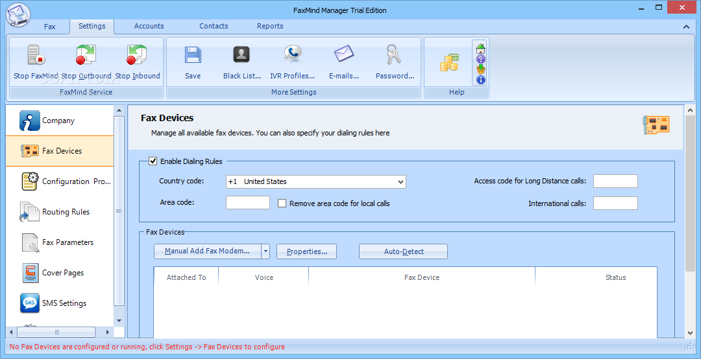
Task: Check Remove area code for local calls
Action: [x=282, y=203]
